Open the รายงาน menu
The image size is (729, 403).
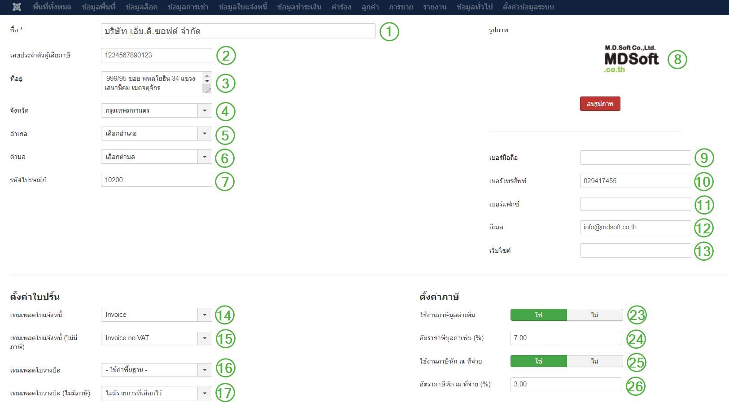(x=435, y=7)
